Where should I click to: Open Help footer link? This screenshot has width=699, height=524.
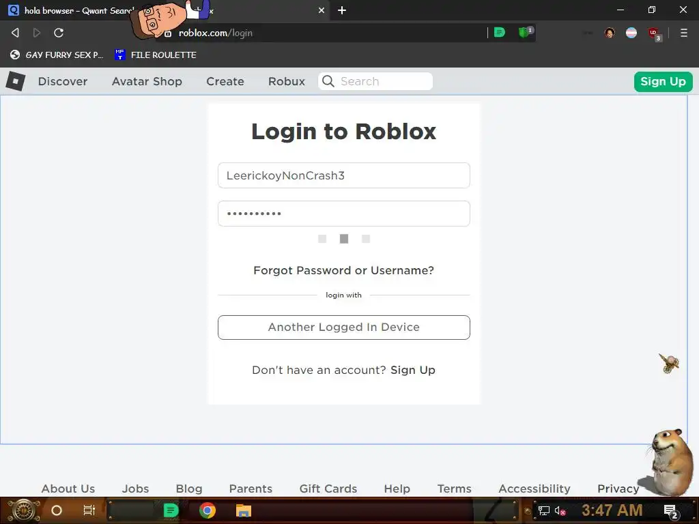[x=397, y=489]
